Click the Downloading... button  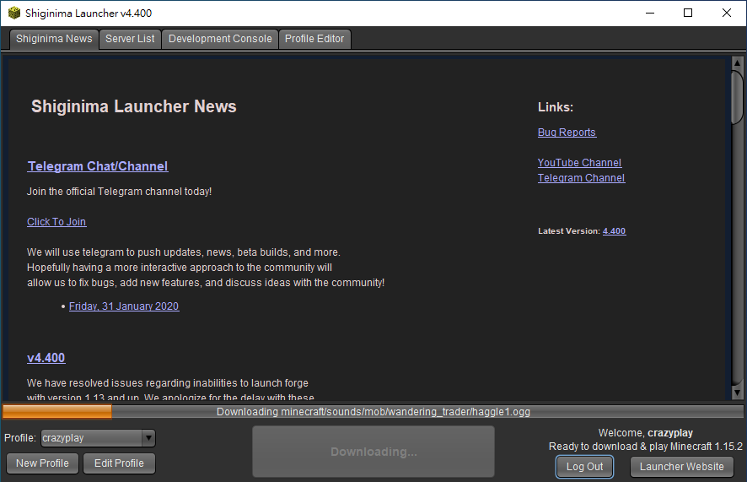tap(373, 452)
